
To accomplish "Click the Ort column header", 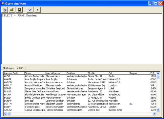I will click(x=118, y=73).
